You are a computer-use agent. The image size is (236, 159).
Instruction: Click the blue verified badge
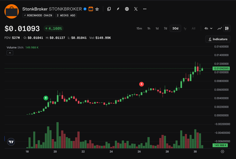click(x=85, y=9)
